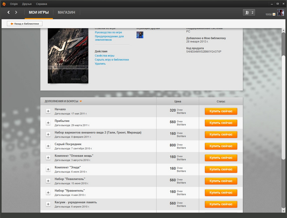The image size is (287, 218).
Task: Expand the Серый Посредник row
Action: pyautogui.click(x=48, y=146)
